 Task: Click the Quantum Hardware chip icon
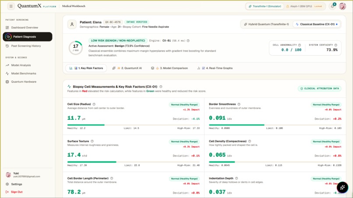(x=7, y=82)
